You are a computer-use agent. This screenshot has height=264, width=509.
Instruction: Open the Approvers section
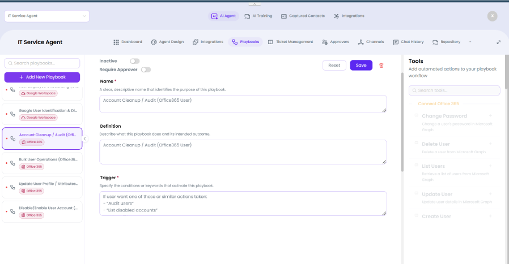pyautogui.click(x=336, y=42)
